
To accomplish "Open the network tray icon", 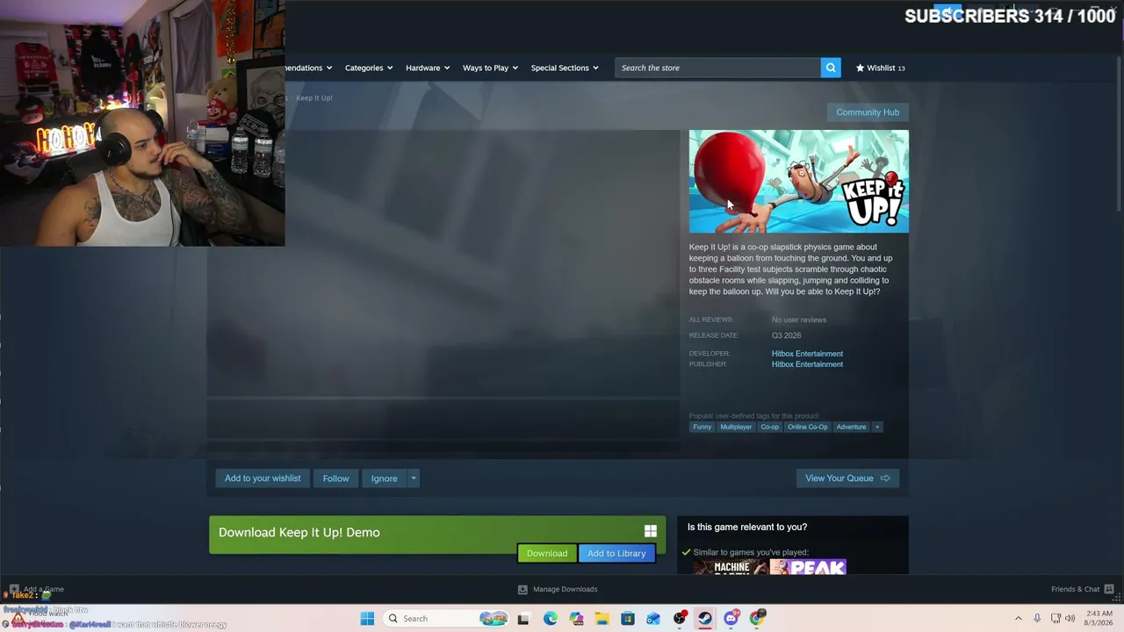I will pyautogui.click(x=1056, y=618).
